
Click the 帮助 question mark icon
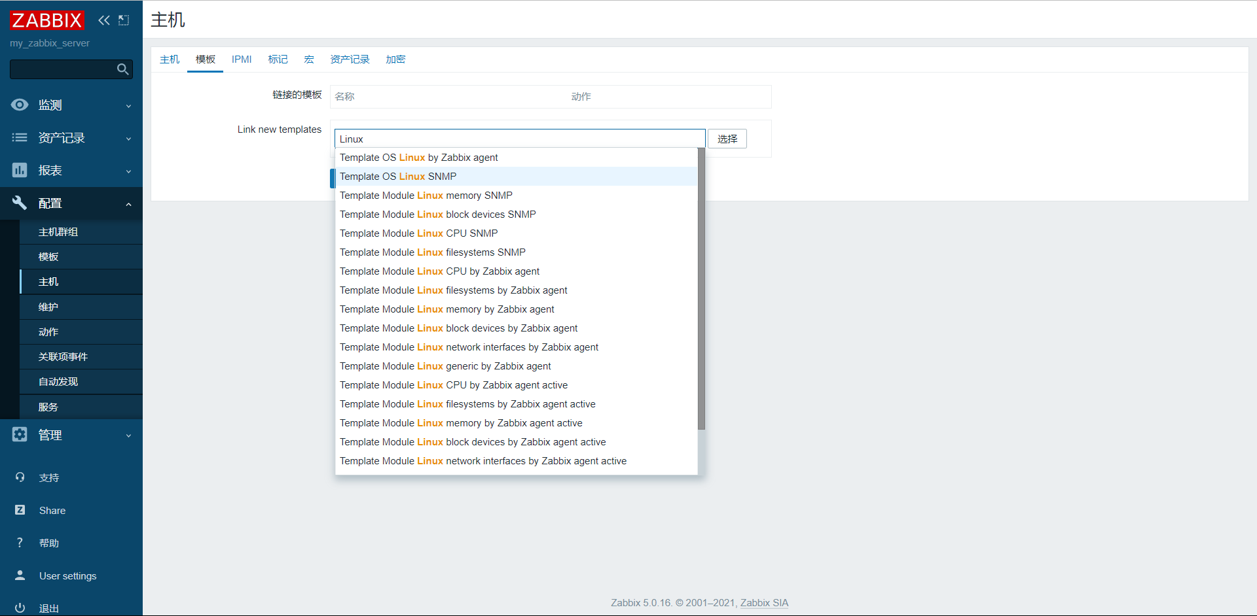(20, 543)
